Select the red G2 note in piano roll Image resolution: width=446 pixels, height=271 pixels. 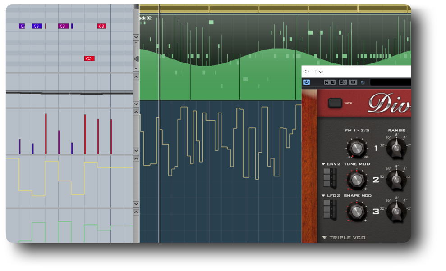tap(89, 59)
